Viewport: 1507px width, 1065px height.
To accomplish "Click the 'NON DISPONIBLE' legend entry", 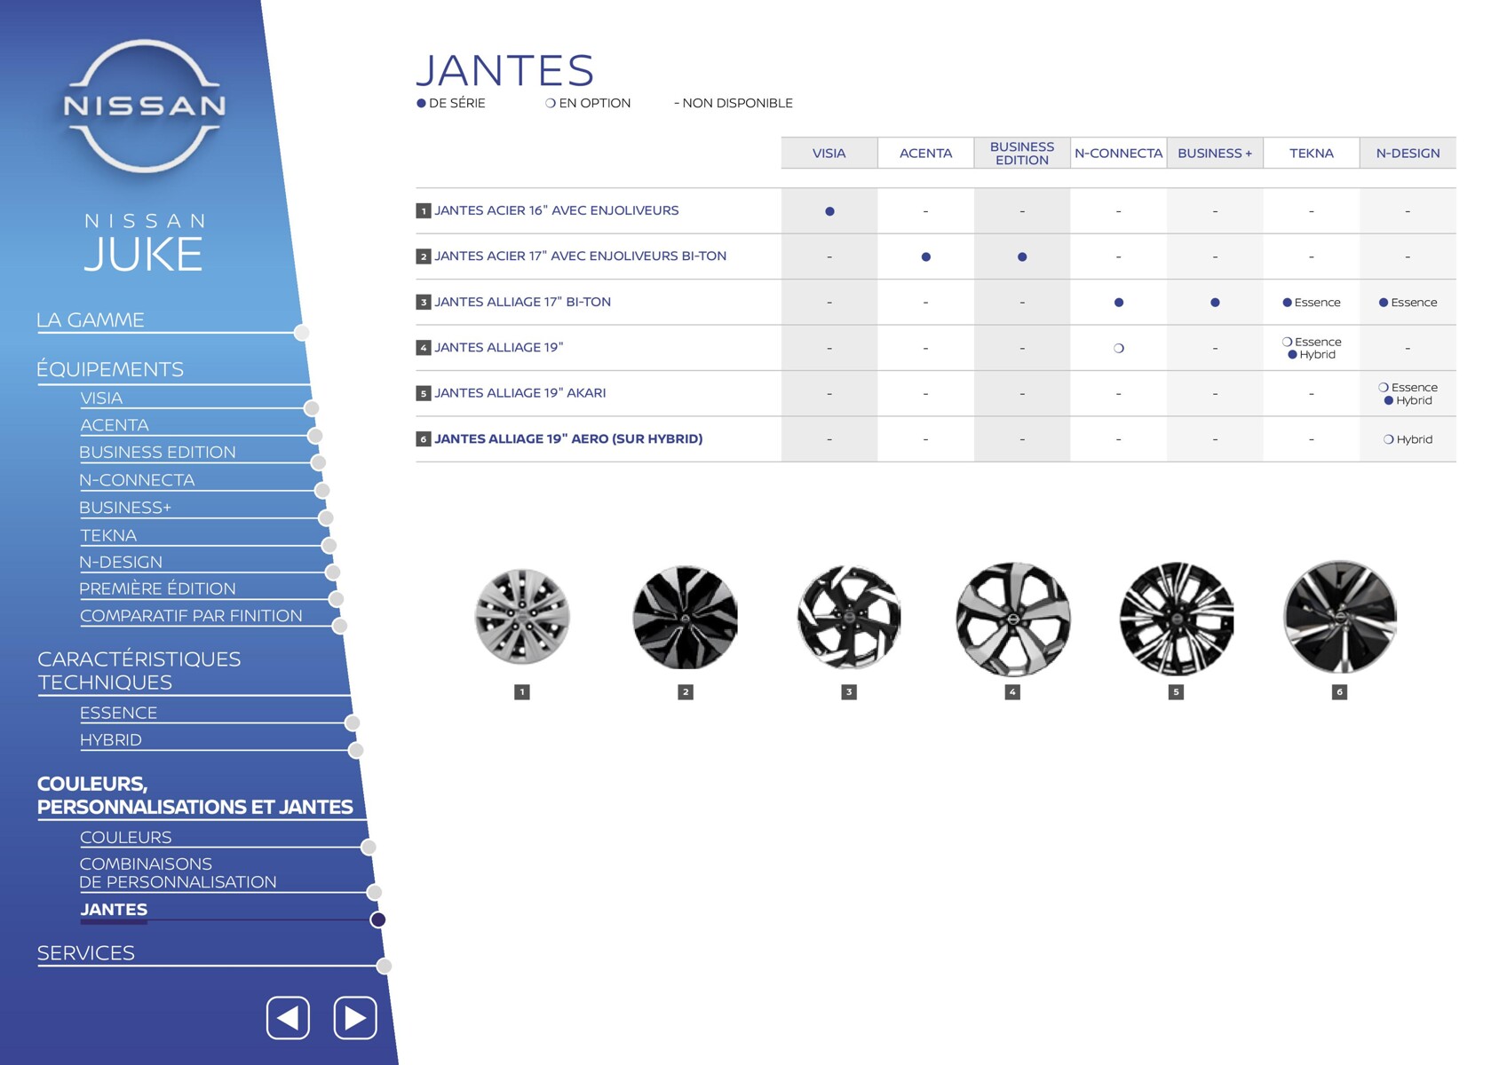I will point(733,103).
